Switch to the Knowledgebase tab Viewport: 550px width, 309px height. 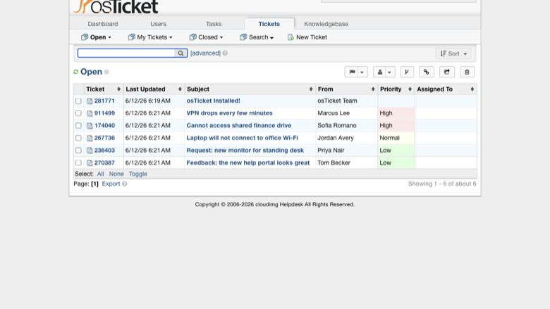[x=326, y=24]
